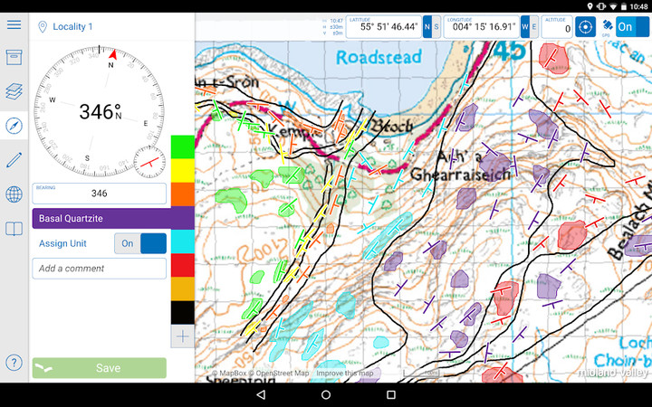Add a new unit with the plus button

click(x=182, y=336)
